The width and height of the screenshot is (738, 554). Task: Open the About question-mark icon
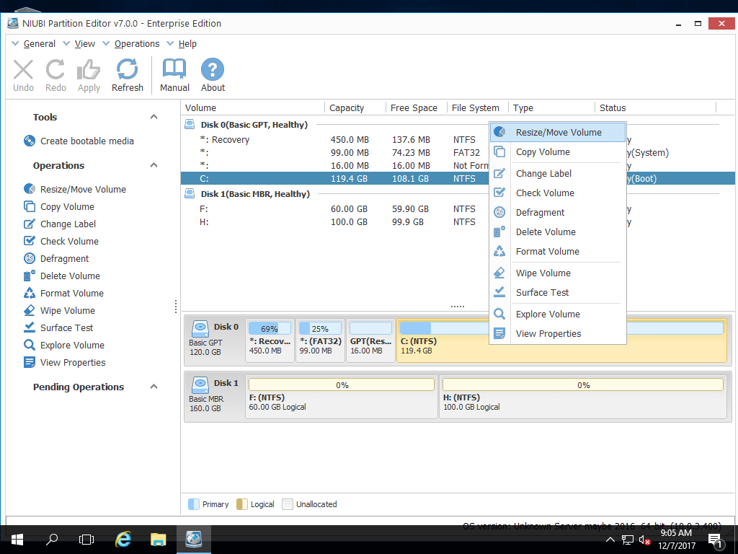[x=213, y=69]
